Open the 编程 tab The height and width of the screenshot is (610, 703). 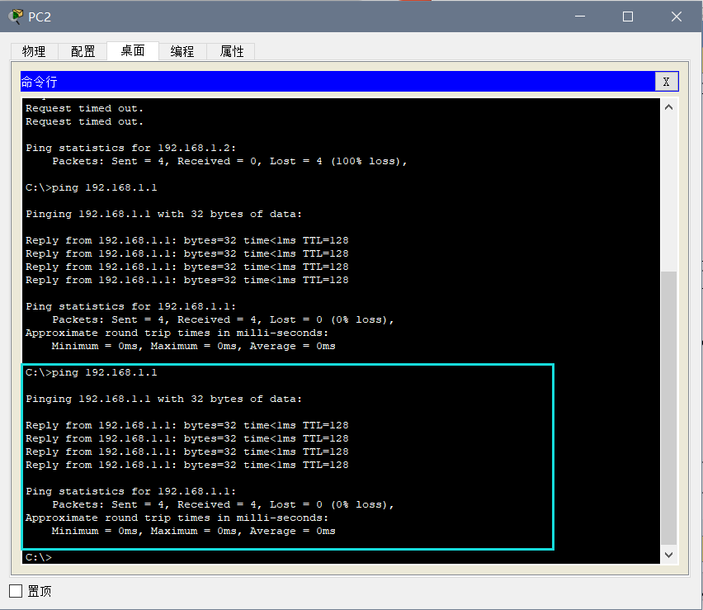coord(182,51)
